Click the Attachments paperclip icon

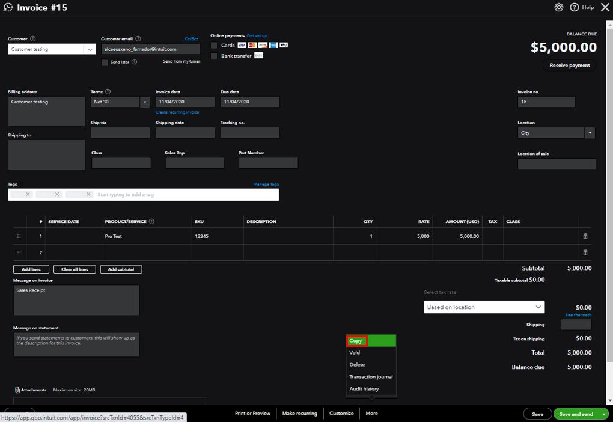point(17,390)
